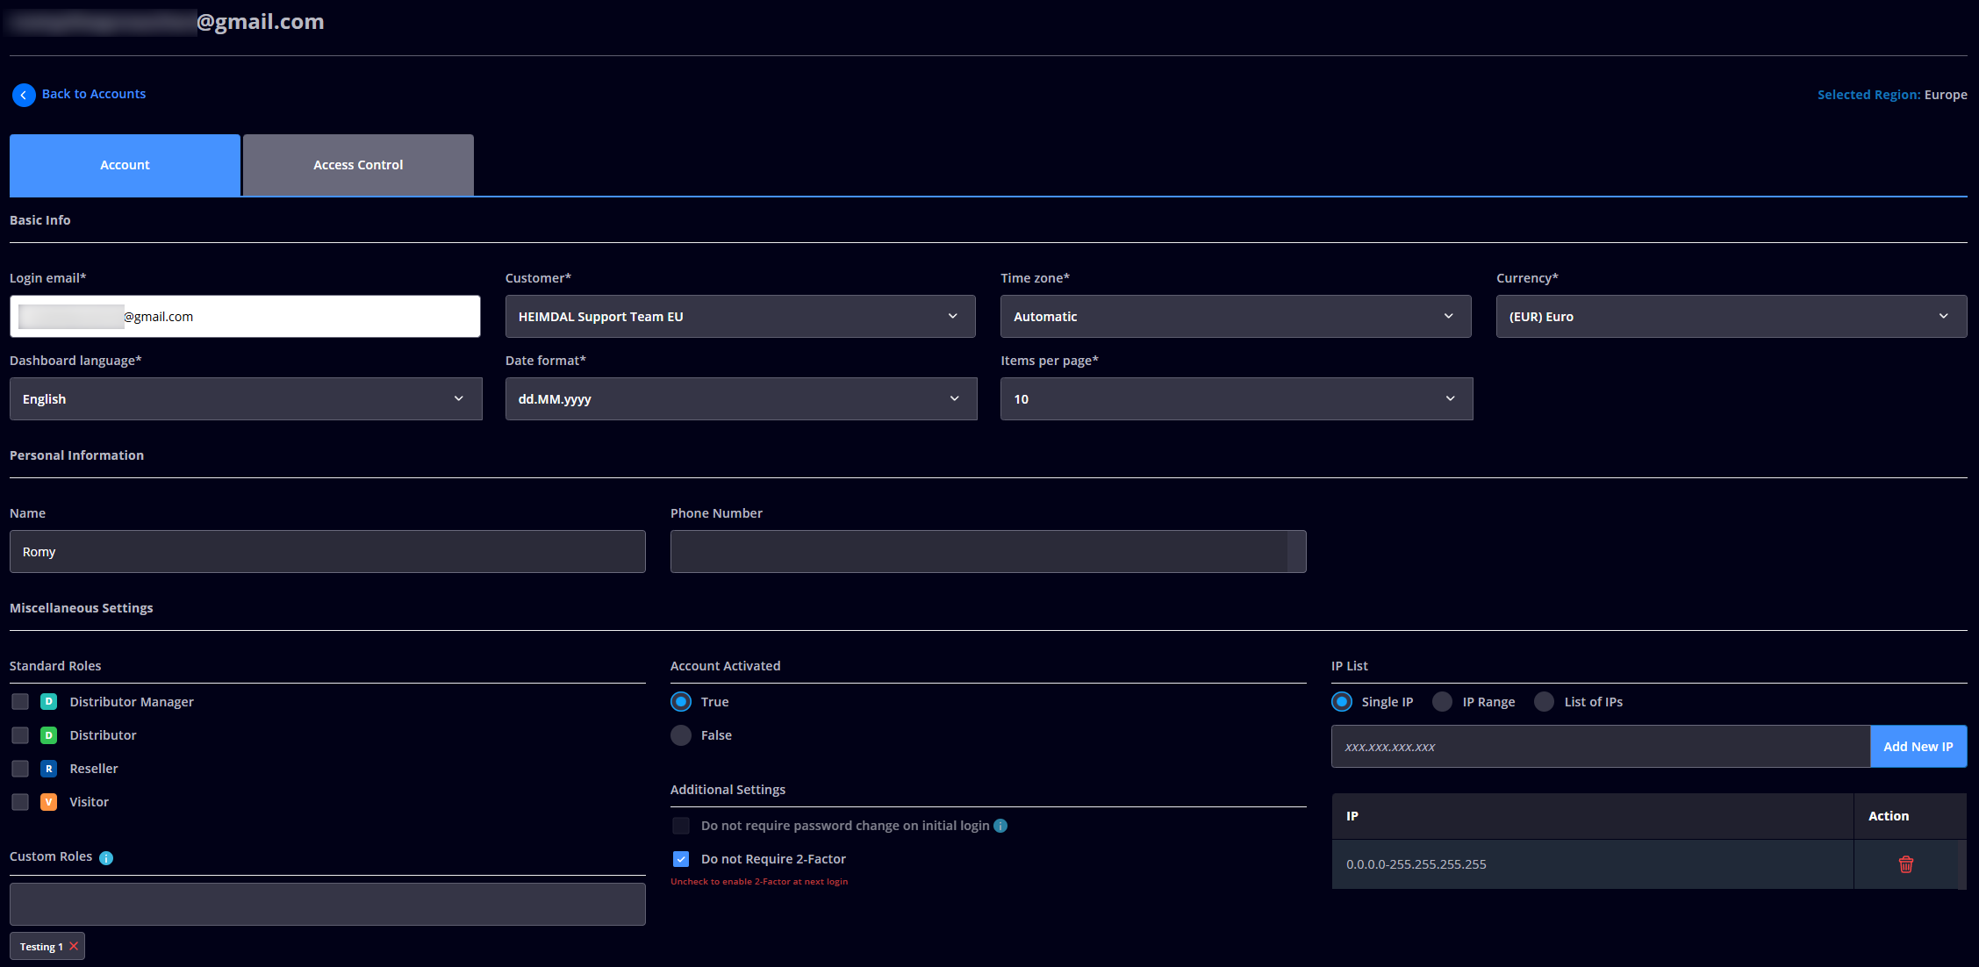
Task: Select the IP Range radio option
Action: [x=1442, y=702]
